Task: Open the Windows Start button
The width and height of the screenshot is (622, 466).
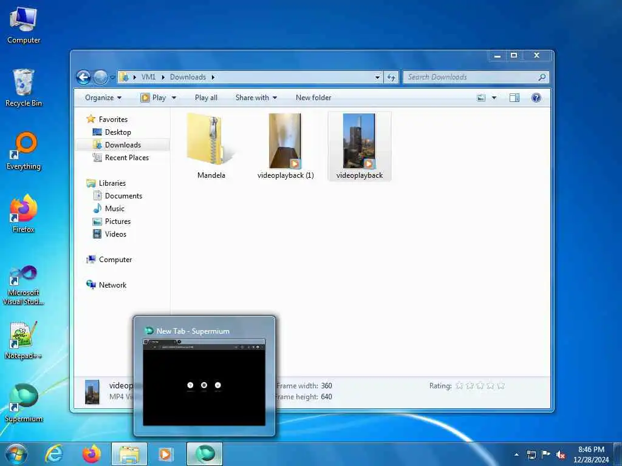Action: click(16, 454)
